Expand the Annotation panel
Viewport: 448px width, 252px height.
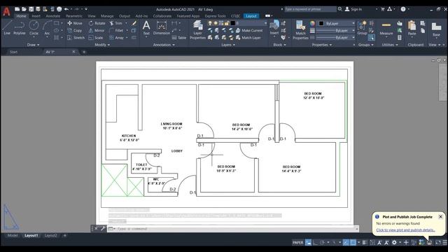164,45
